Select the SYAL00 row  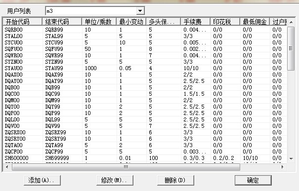point(145,36)
